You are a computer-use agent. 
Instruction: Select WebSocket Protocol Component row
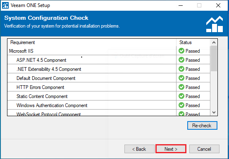coord(109,113)
